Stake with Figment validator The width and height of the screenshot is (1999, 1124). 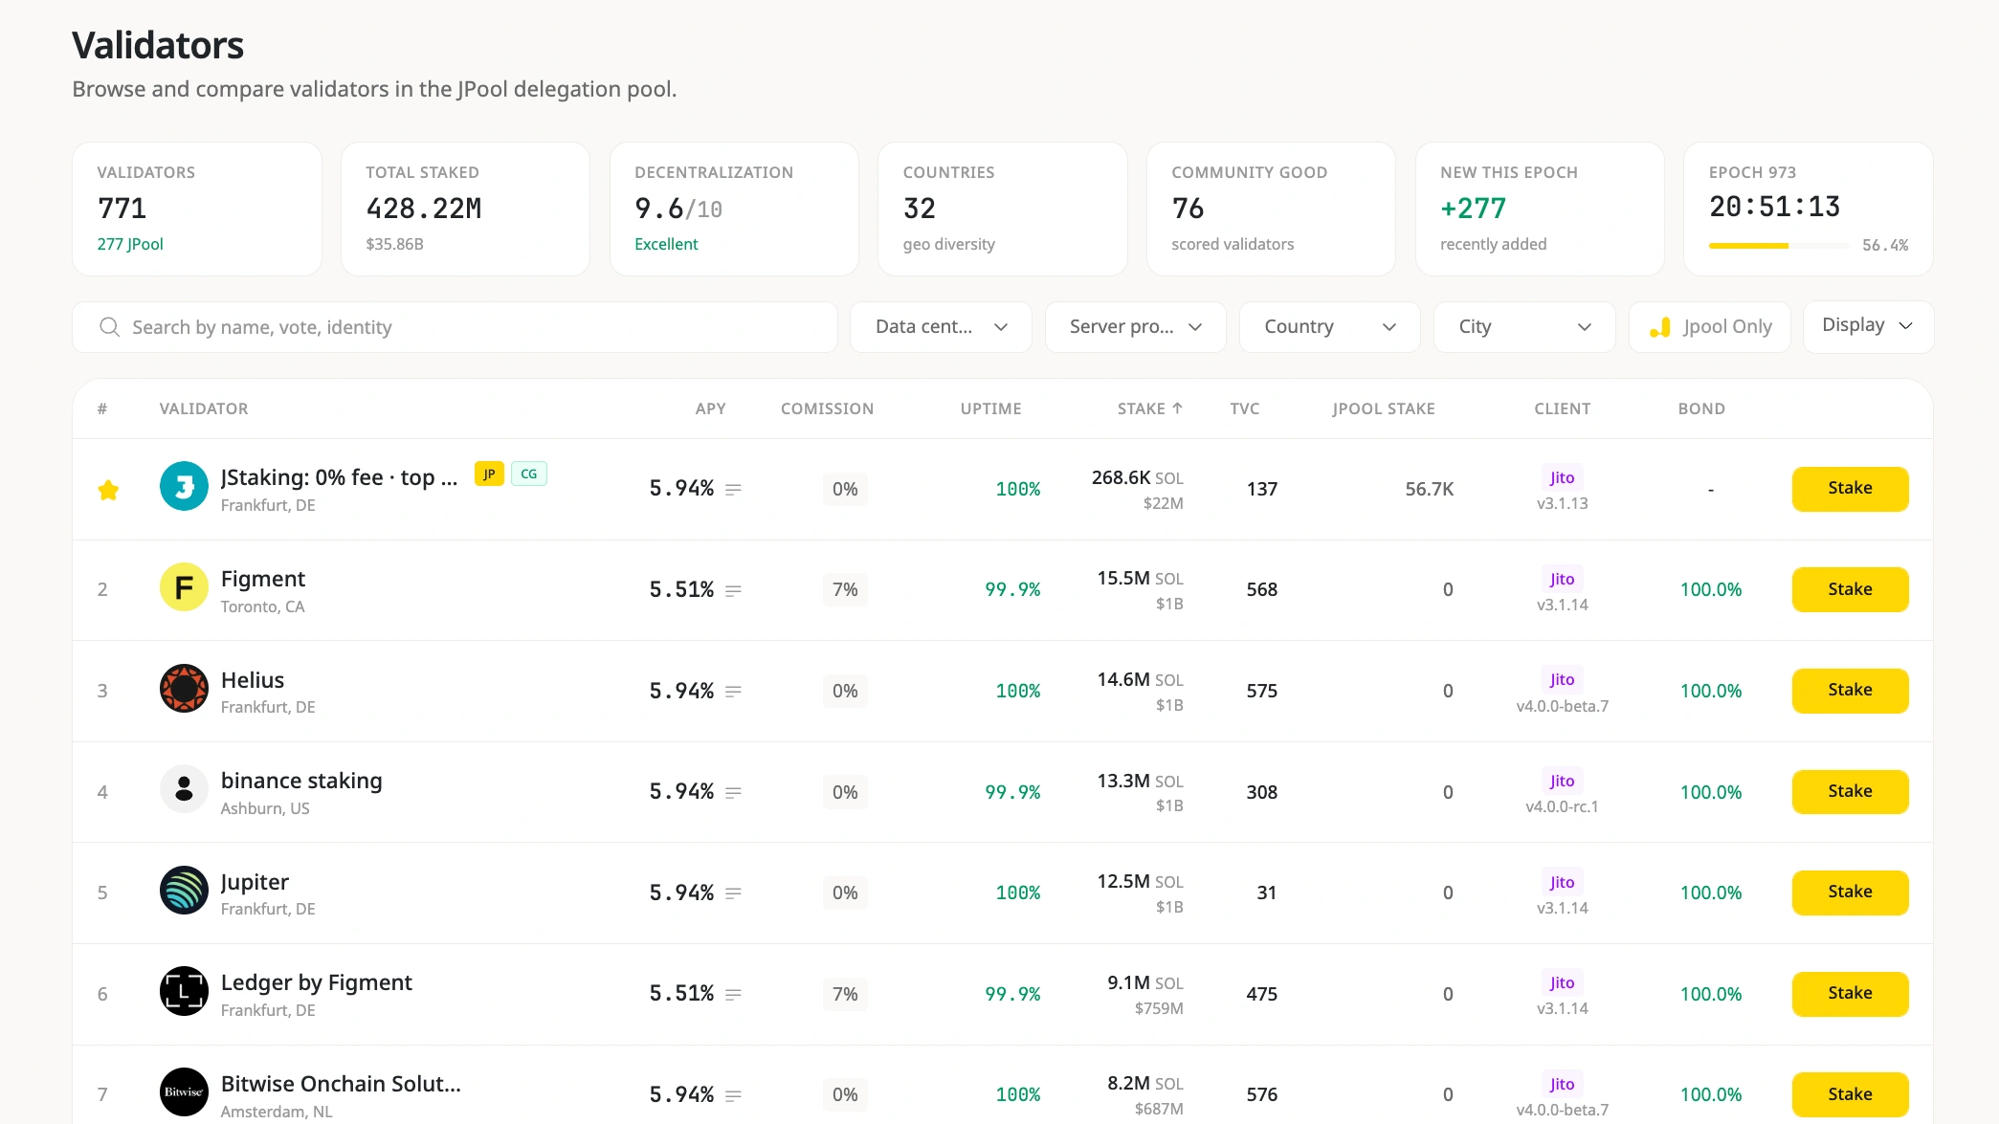click(x=1850, y=589)
